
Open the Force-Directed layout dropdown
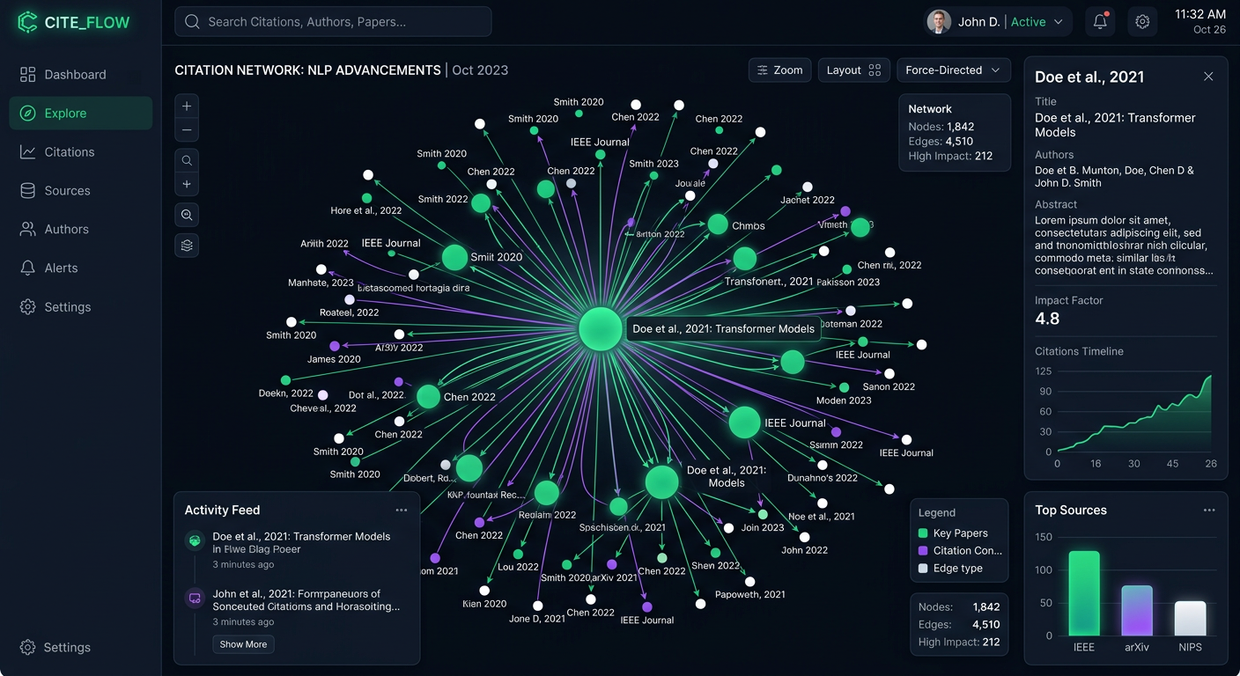pos(953,70)
